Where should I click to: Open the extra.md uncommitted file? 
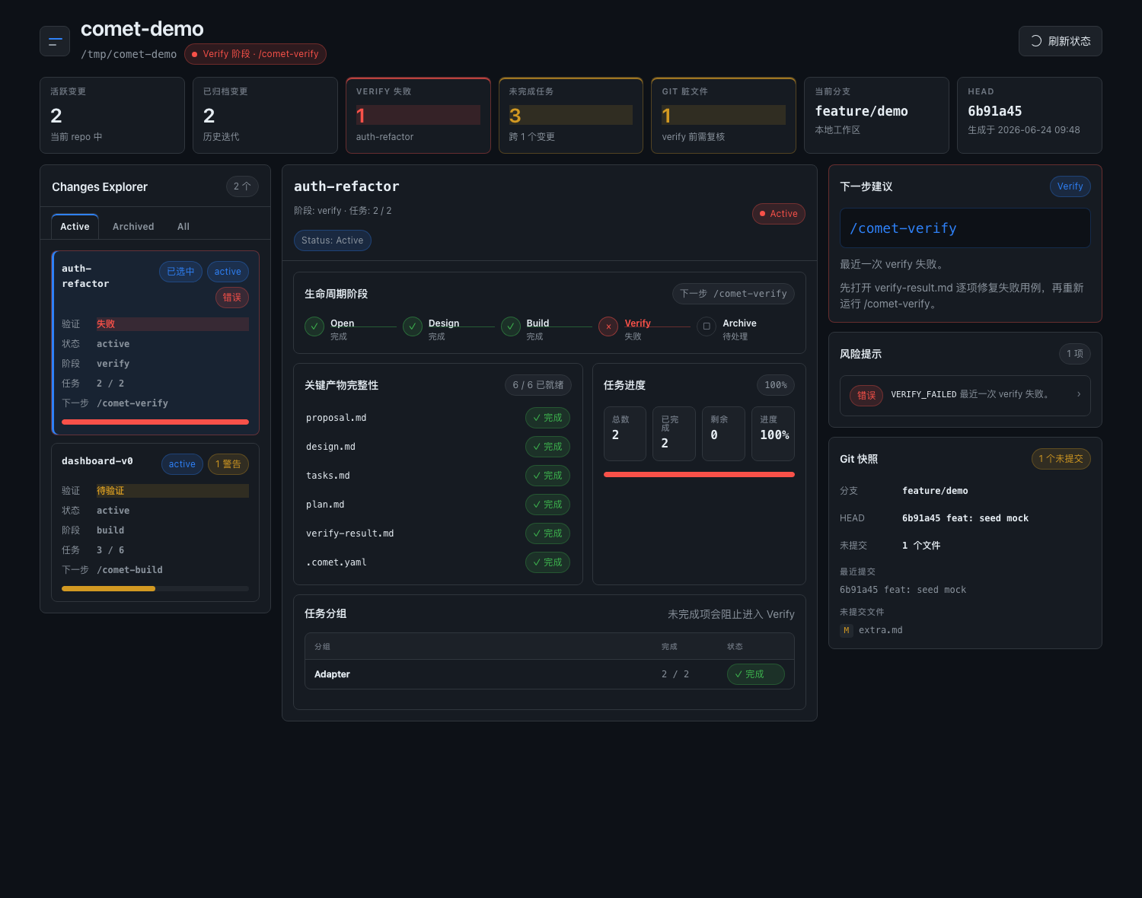pos(880,630)
